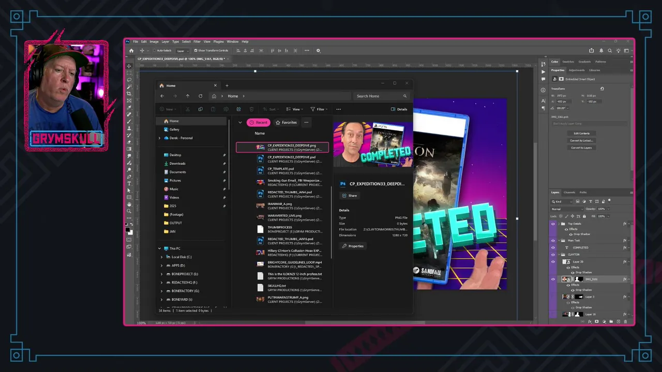Open Photoshop Share icon at top right
Screen dimensions: 662x372
591,51
